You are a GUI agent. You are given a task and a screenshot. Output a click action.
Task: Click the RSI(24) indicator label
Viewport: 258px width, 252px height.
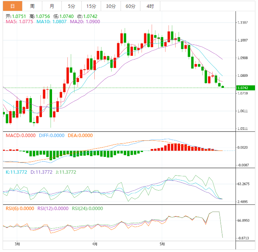pos(88,209)
